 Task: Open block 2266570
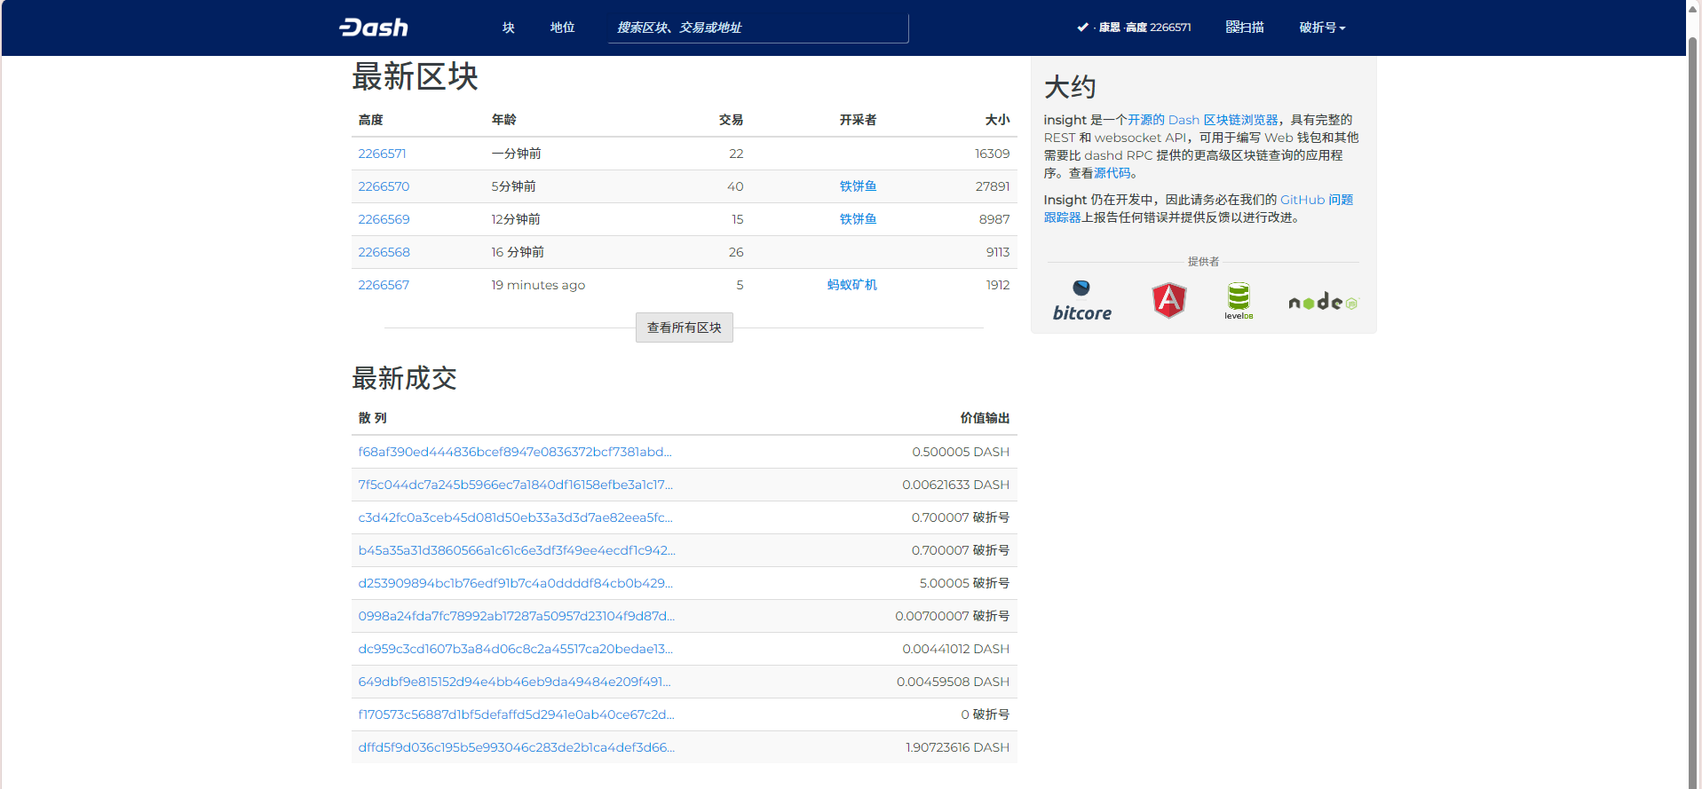(384, 186)
